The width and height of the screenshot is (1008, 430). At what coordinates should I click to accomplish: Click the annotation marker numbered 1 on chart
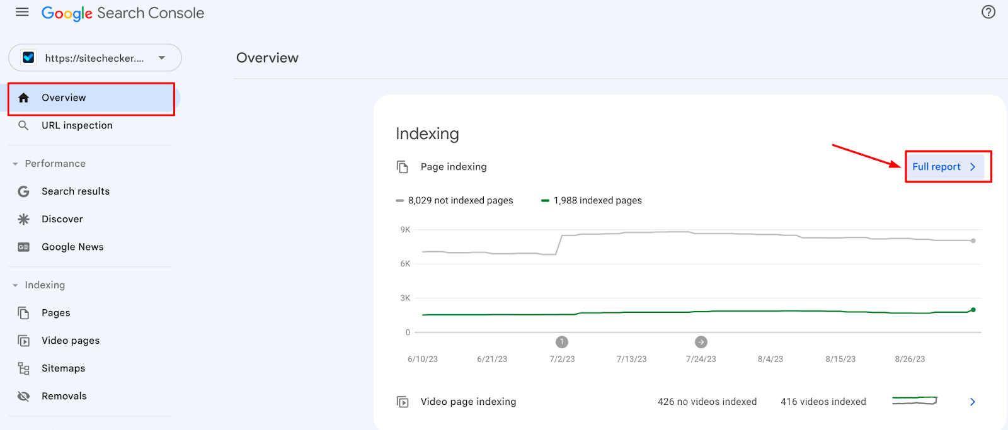click(562, 342)
